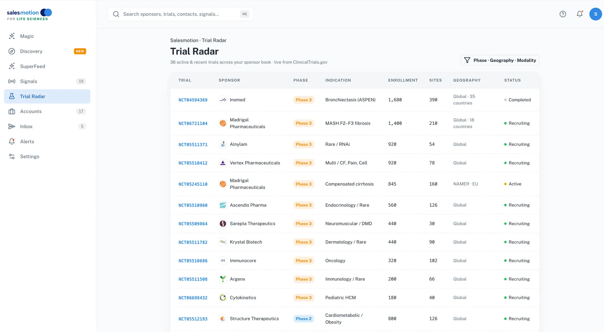
Task: Click the filter funnel icon
Action: pos(467,60)
